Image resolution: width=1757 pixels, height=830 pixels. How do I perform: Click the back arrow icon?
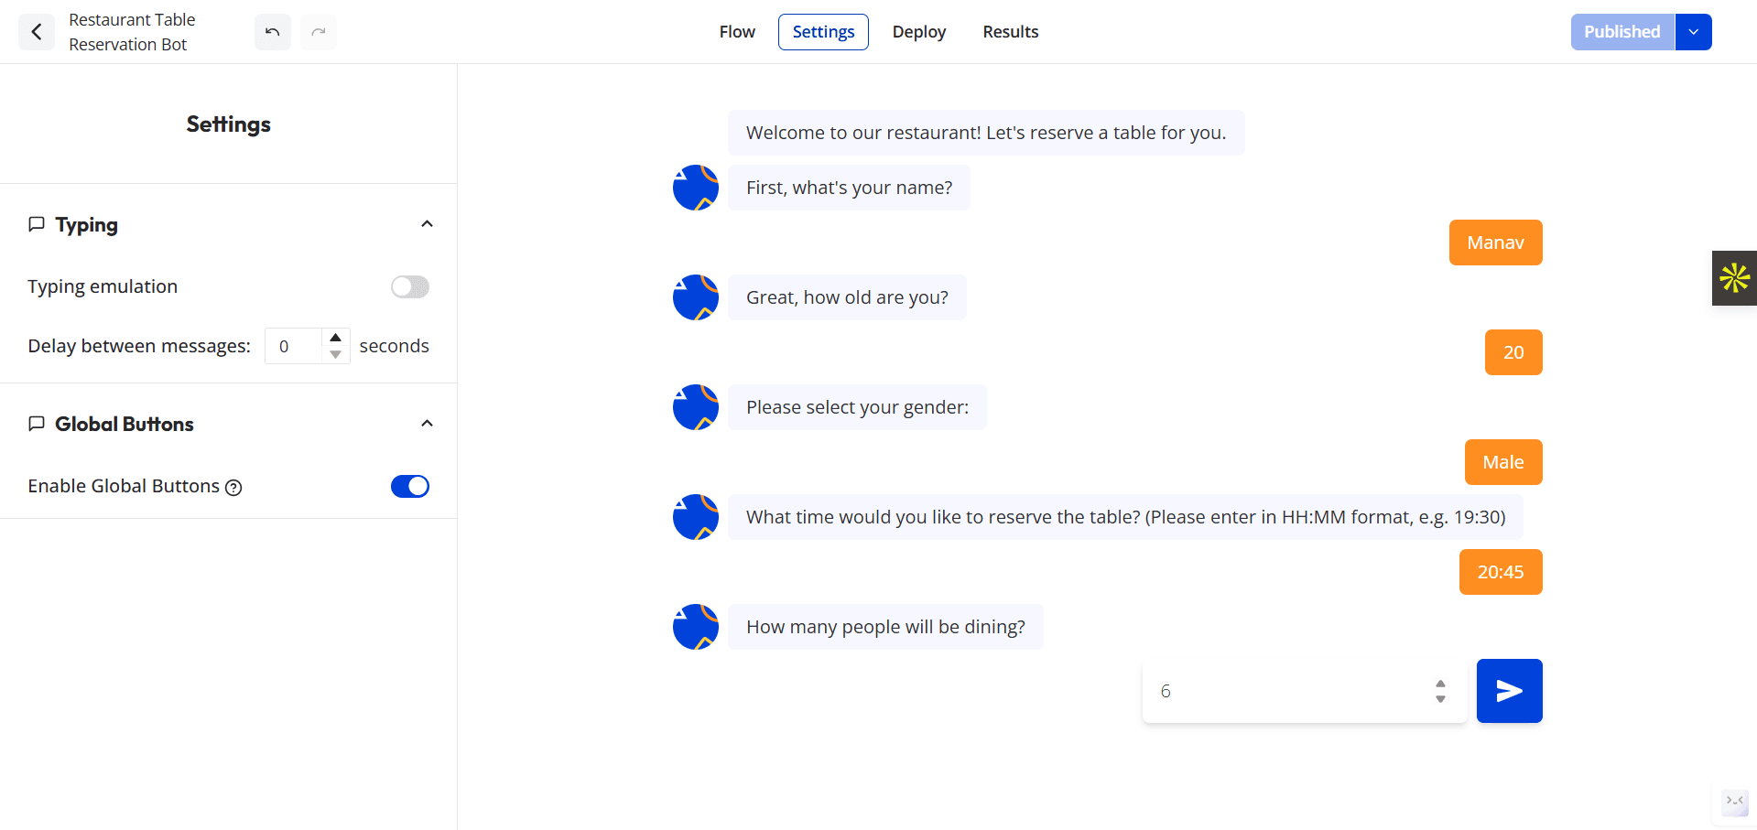(x=37, y=32)
